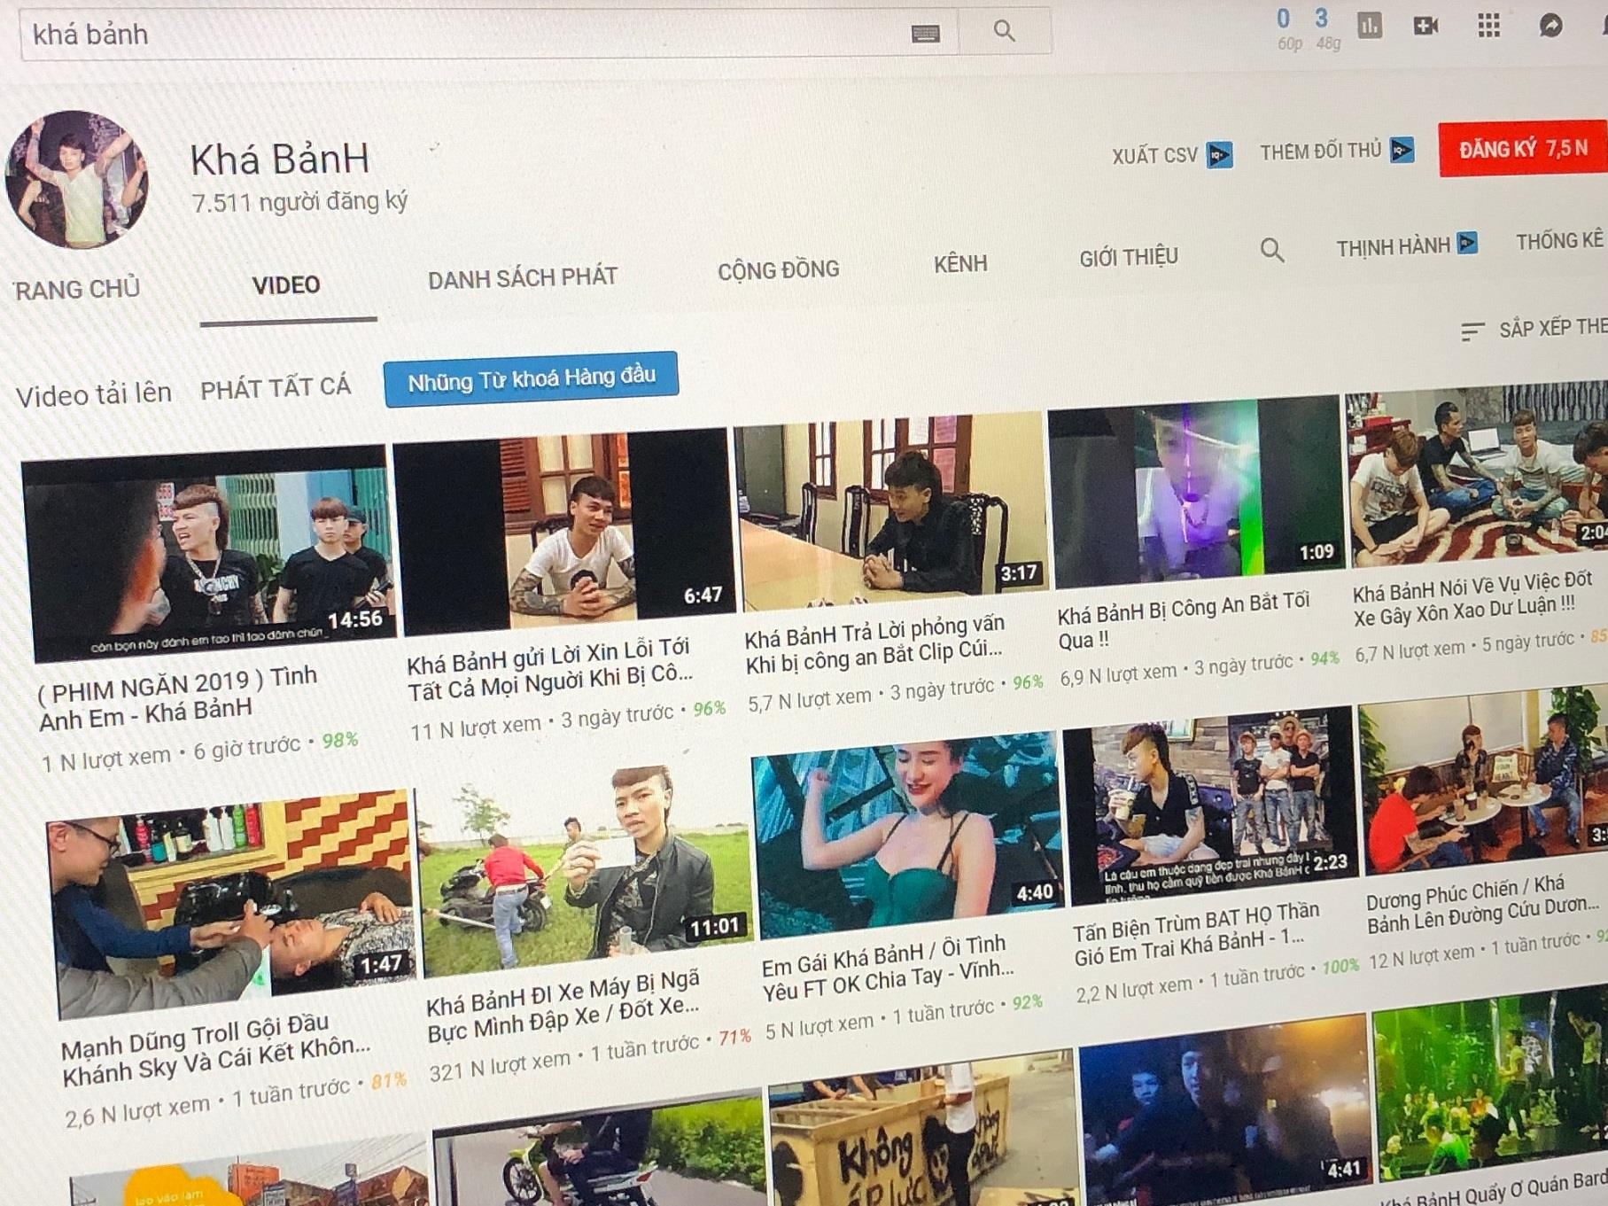
Task: Open the on-screen keyboard icon in search bar
Action: pos(927,34)
